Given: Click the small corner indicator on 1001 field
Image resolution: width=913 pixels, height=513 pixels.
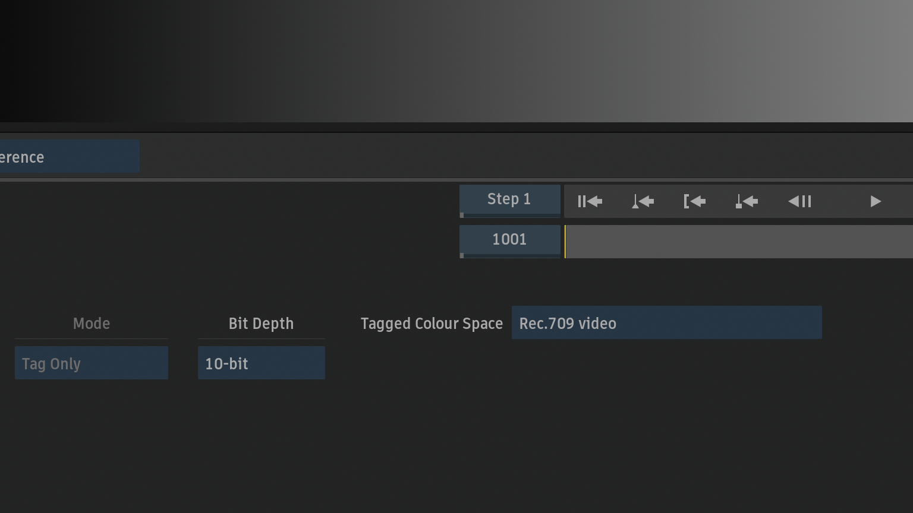Looking at the screenshot, I should click(462, 255).
